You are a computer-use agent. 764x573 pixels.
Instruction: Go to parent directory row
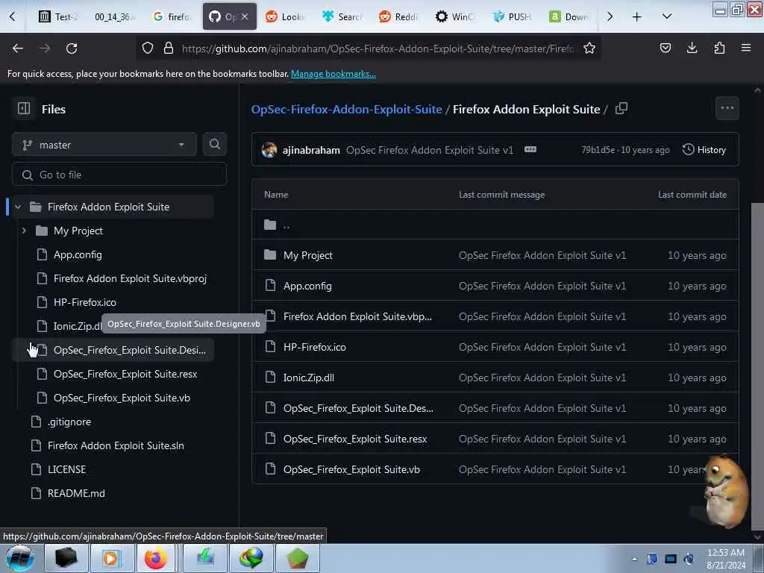[495, 225]
